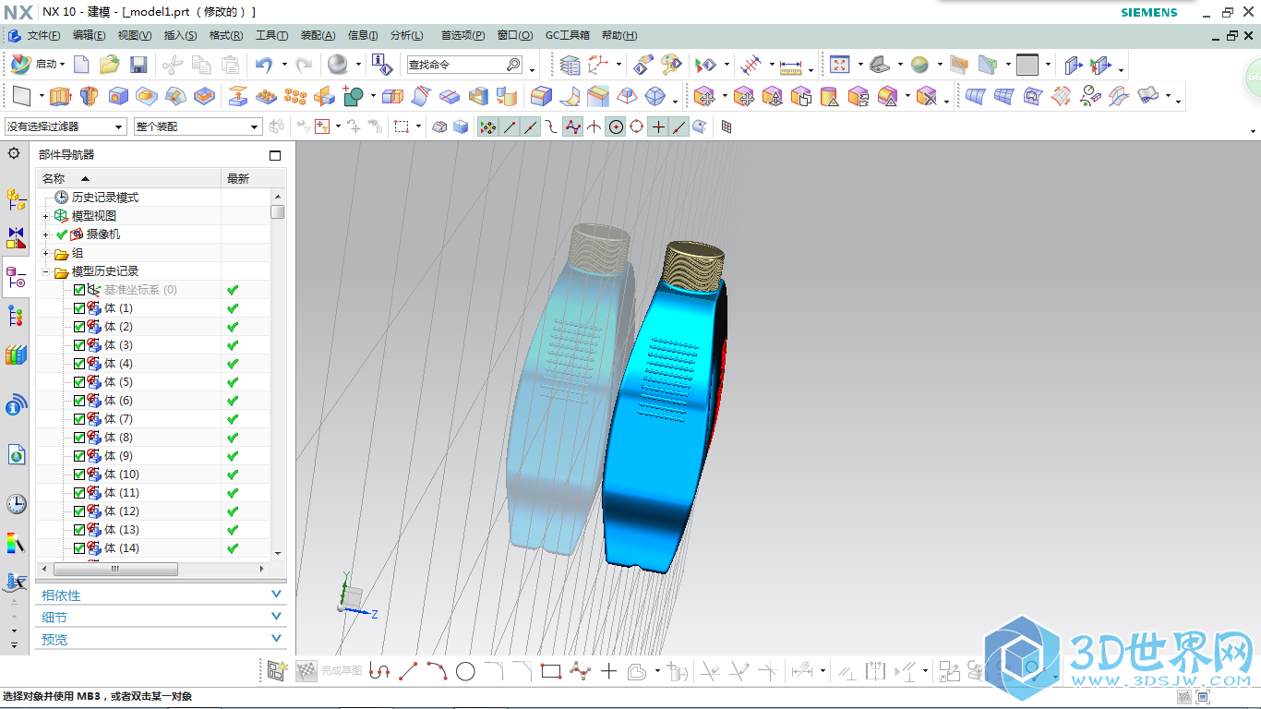Click the Through Curve Mesh surface icon
Image resolution: width=1261 pixels, height=709 pixels.
tap(1004, 96)
